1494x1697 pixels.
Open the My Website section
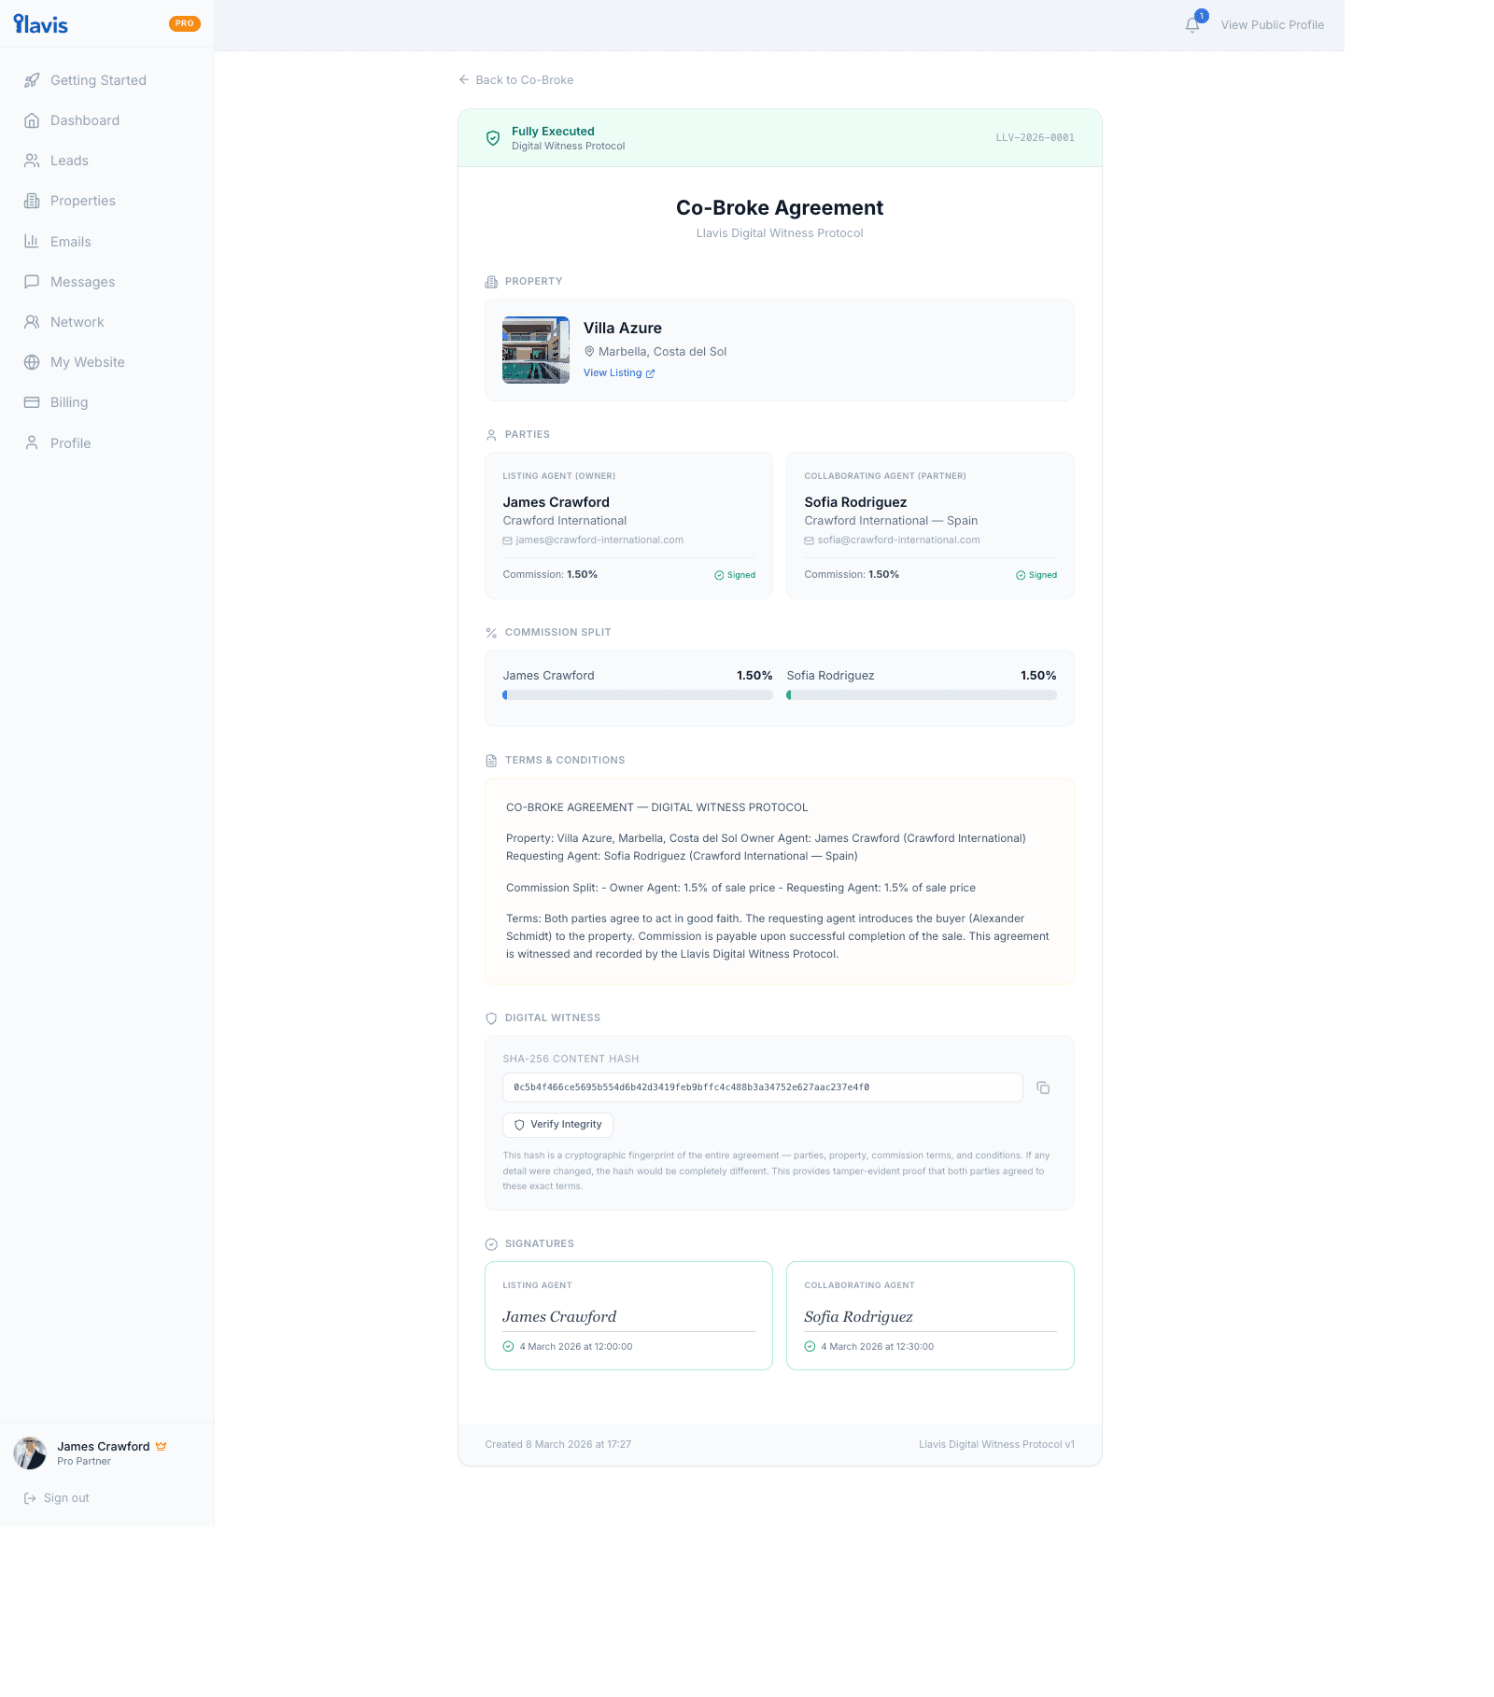tap(87, 362)
